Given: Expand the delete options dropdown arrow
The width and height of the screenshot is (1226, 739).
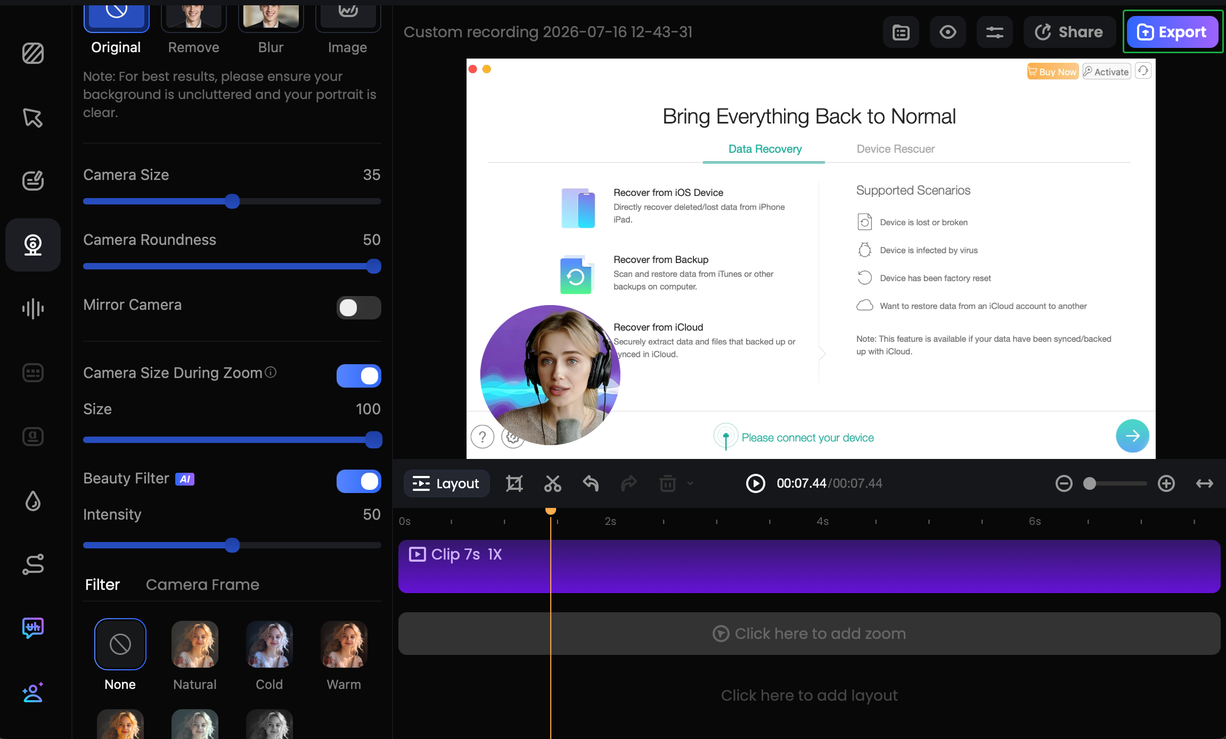Looking at the screenshot, I should (690, 483).
